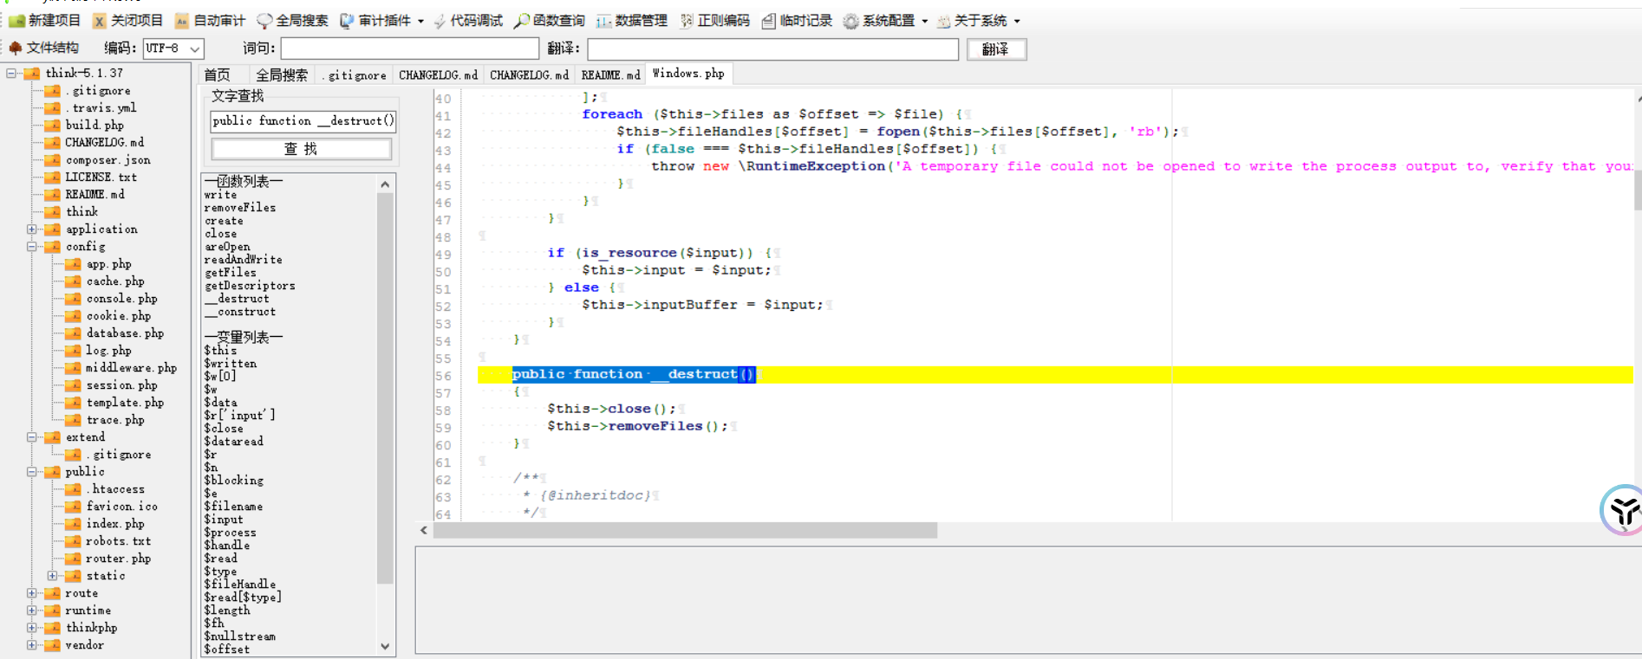
Task: Switch to the 首页 home tab
Action: (x=217, y=75)
